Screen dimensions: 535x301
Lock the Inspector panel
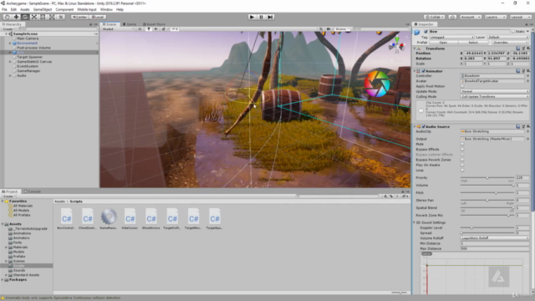(526, 24)
